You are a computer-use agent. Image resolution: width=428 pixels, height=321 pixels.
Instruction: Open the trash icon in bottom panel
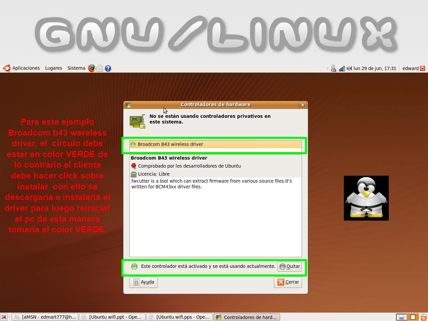[424, 317]
